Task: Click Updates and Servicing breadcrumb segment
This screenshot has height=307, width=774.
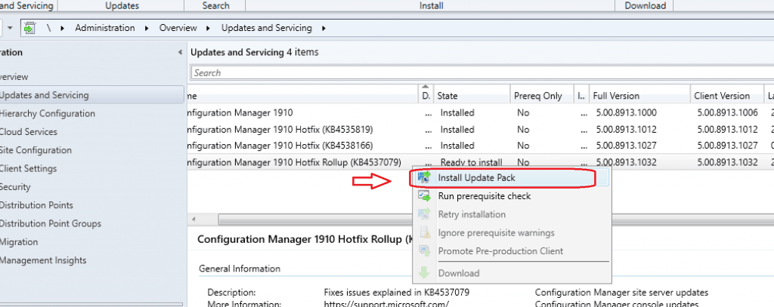Action: pos(267,28)
